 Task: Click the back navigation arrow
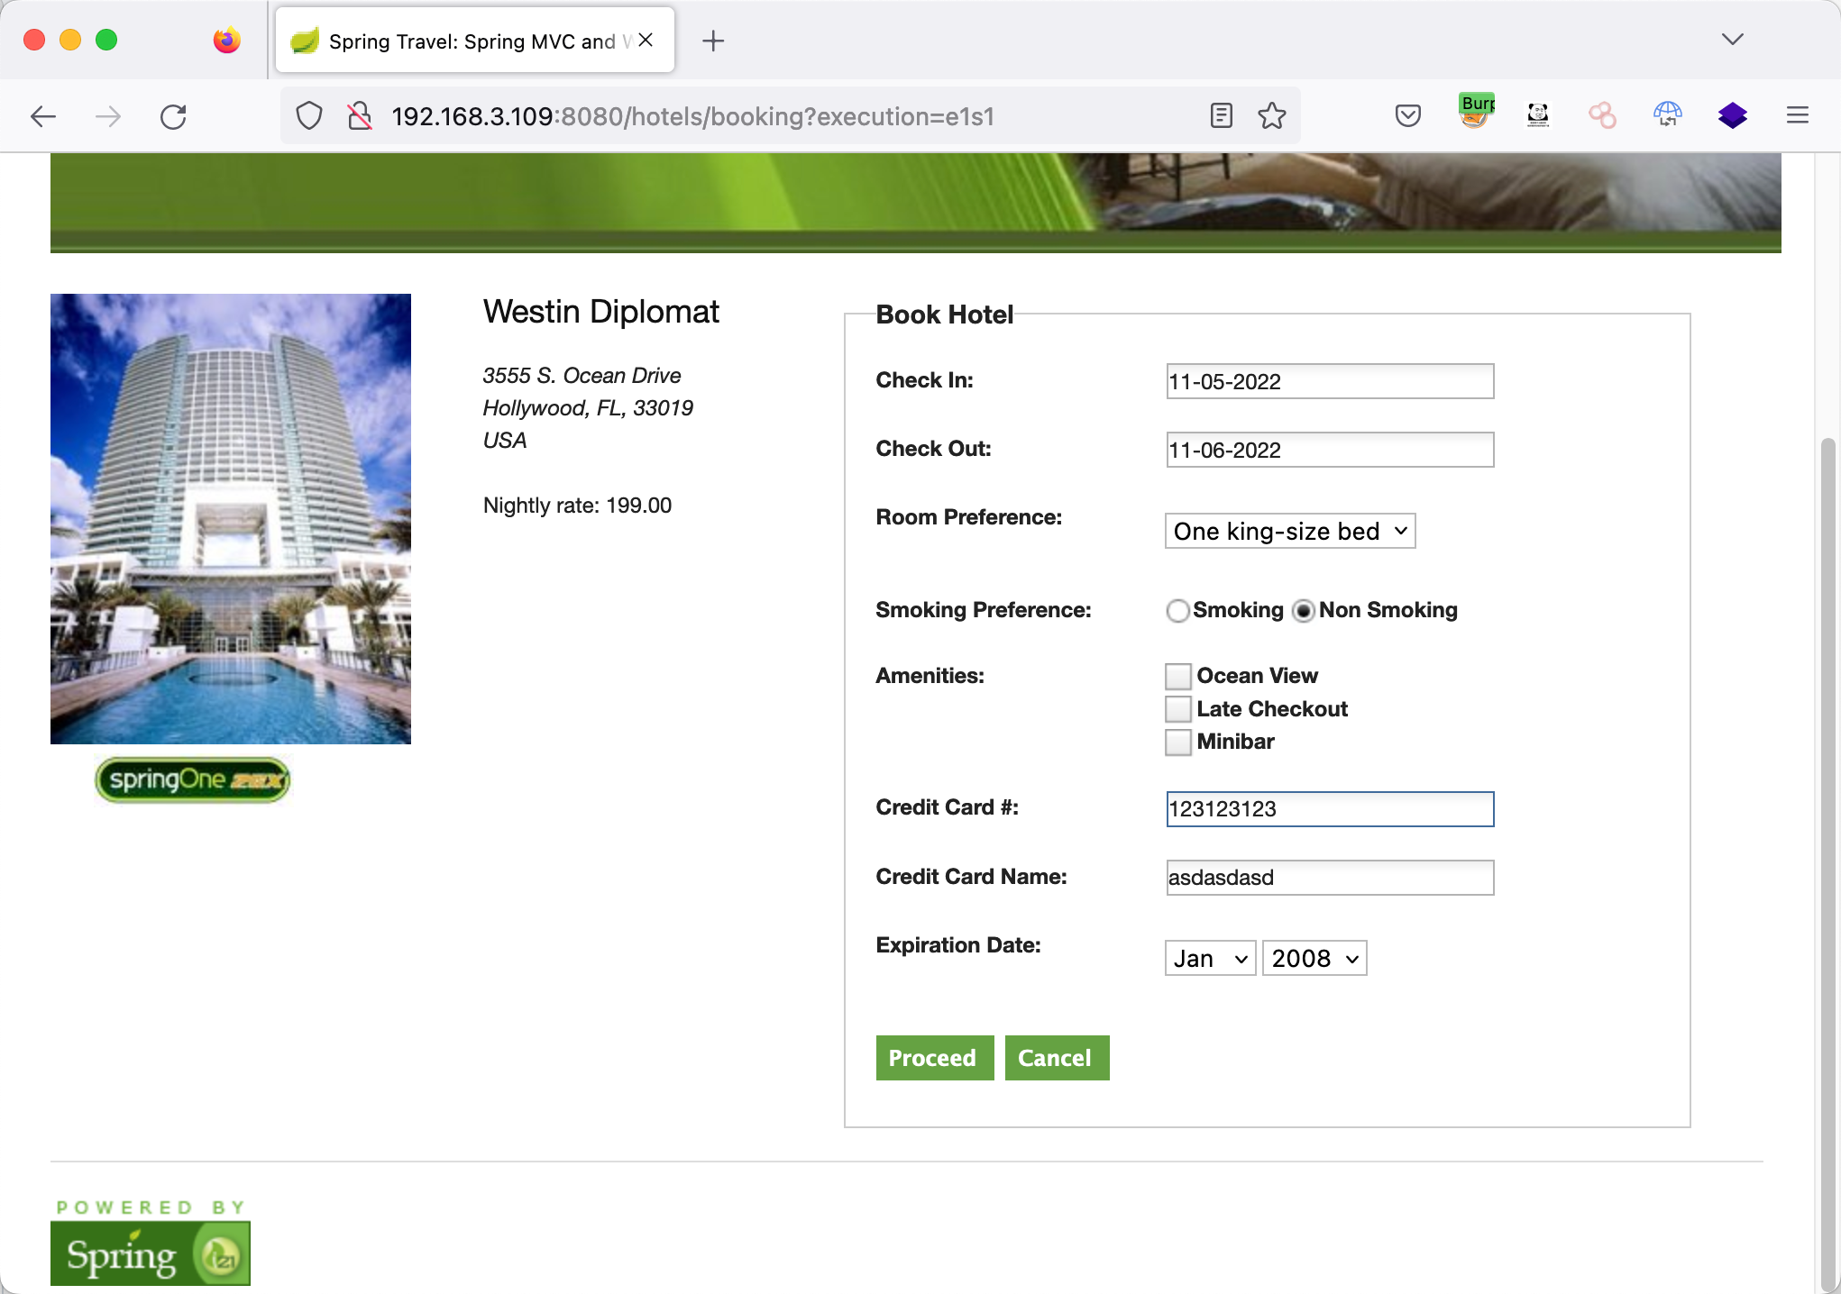click(x=43, y=116)
